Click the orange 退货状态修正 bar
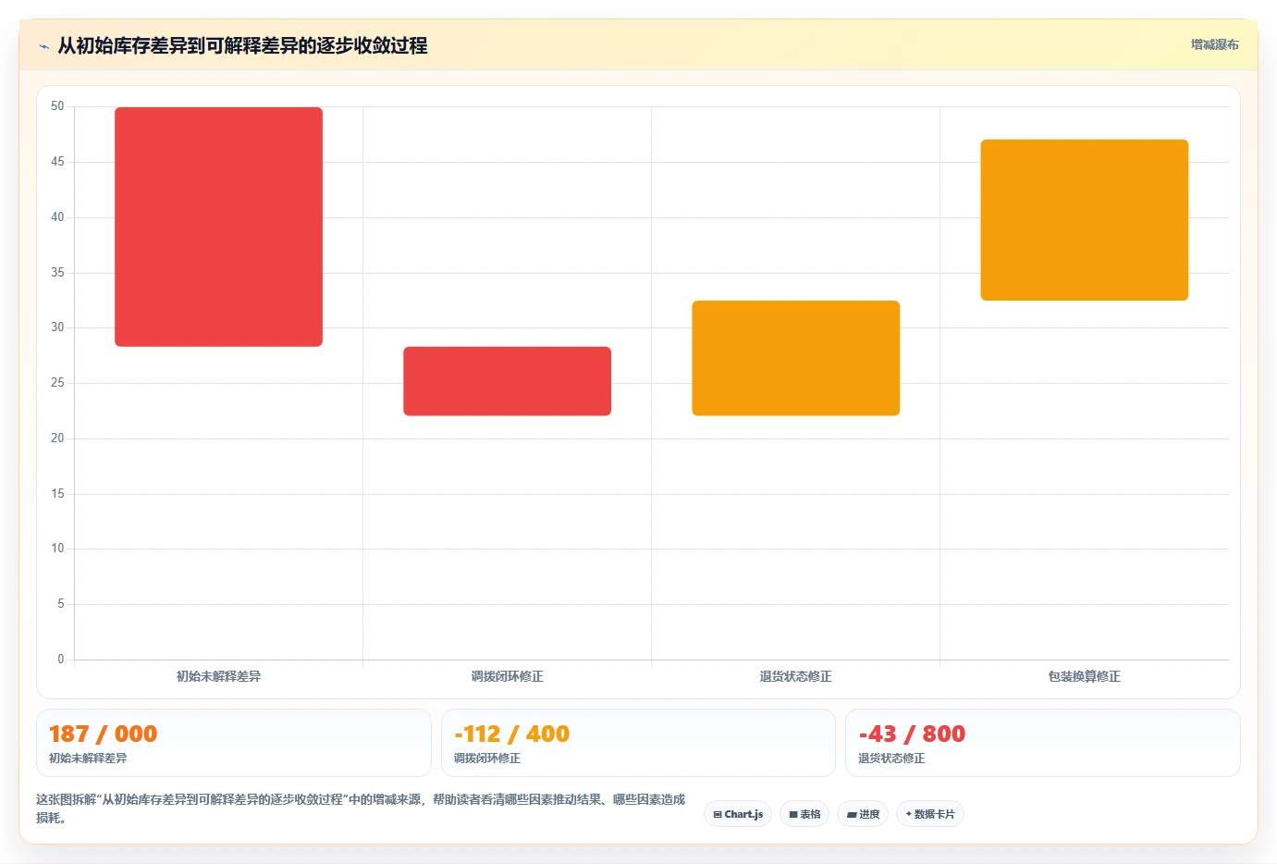This screenshot has height=864, width=1277. tap(795, 358)
